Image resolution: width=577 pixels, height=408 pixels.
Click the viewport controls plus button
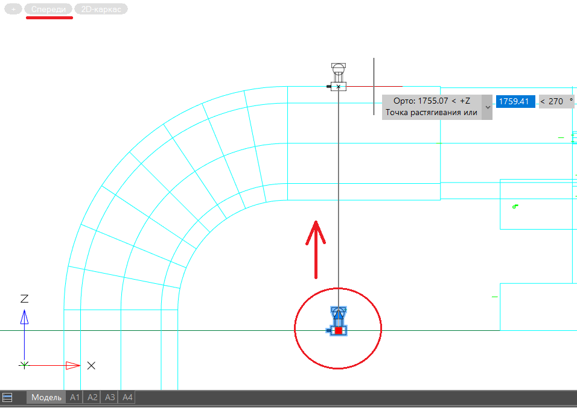click(13, 9)
